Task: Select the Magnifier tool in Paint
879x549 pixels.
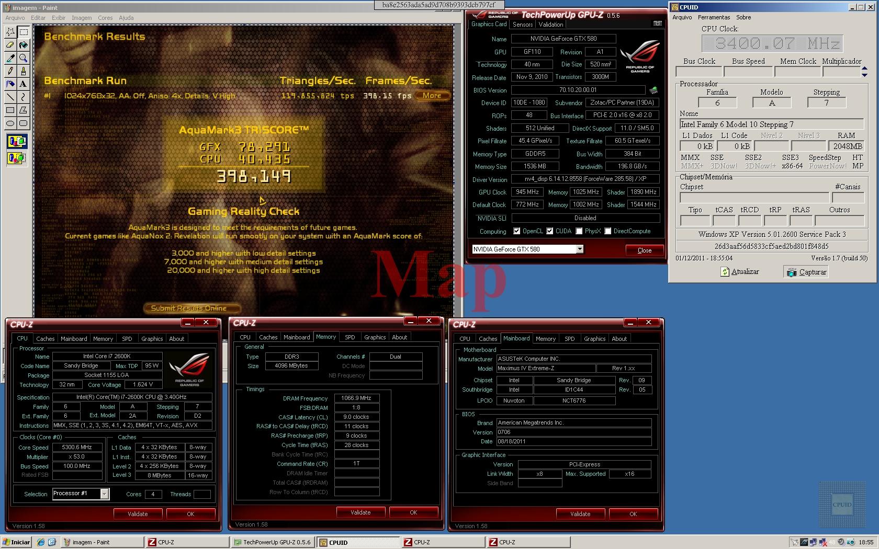Action: click(x=23, y=58)
